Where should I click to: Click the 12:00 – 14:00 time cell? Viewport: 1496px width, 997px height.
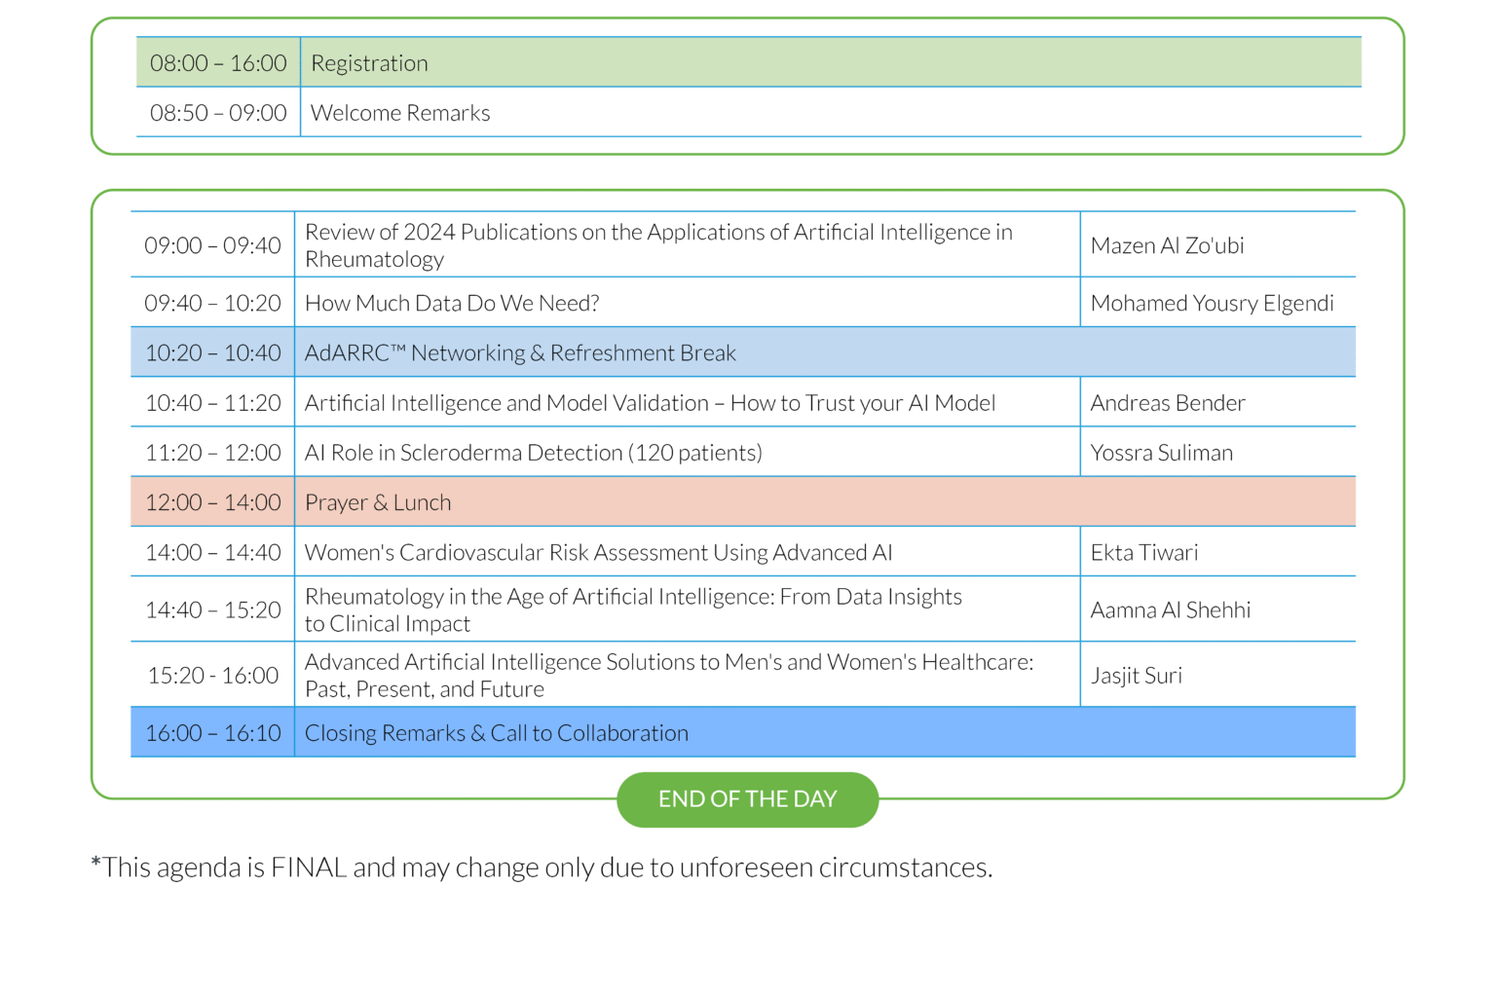click(212, 501)
